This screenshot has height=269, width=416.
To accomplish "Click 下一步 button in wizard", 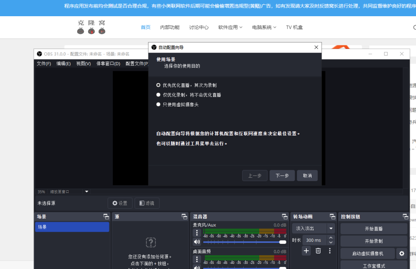I will pyautogui.click(x=282, y=176).
